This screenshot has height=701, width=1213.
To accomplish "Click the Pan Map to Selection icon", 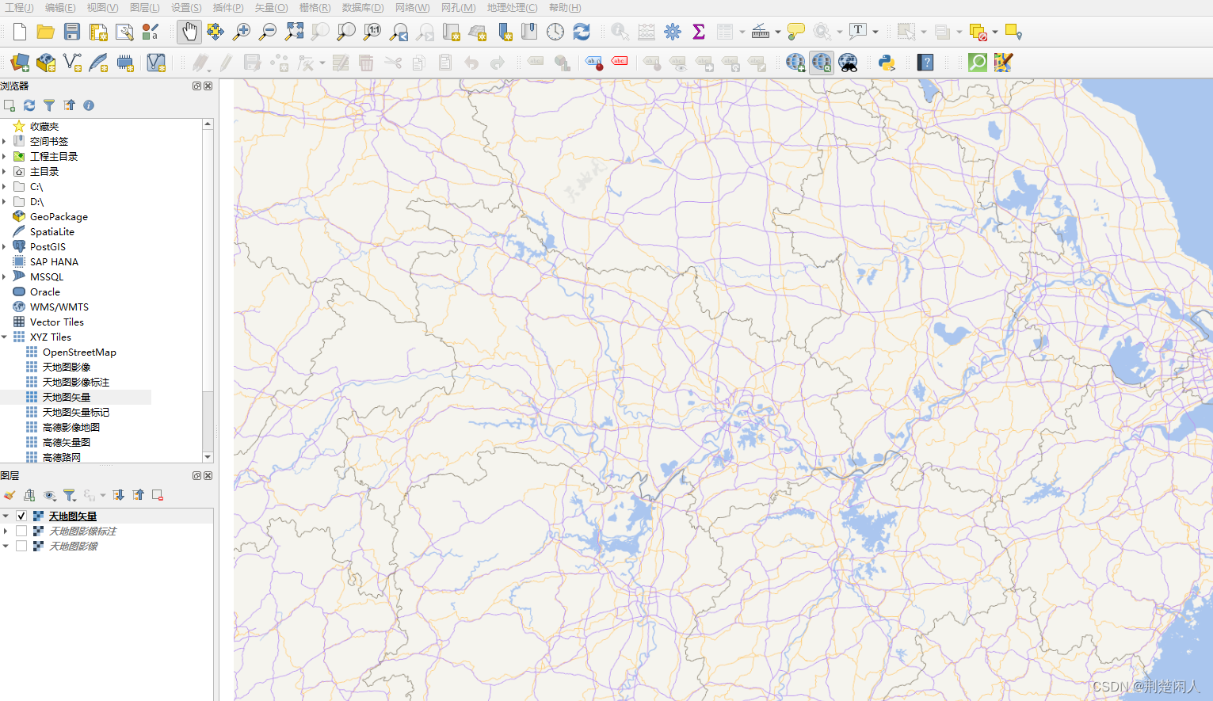I will click(215, 32).
